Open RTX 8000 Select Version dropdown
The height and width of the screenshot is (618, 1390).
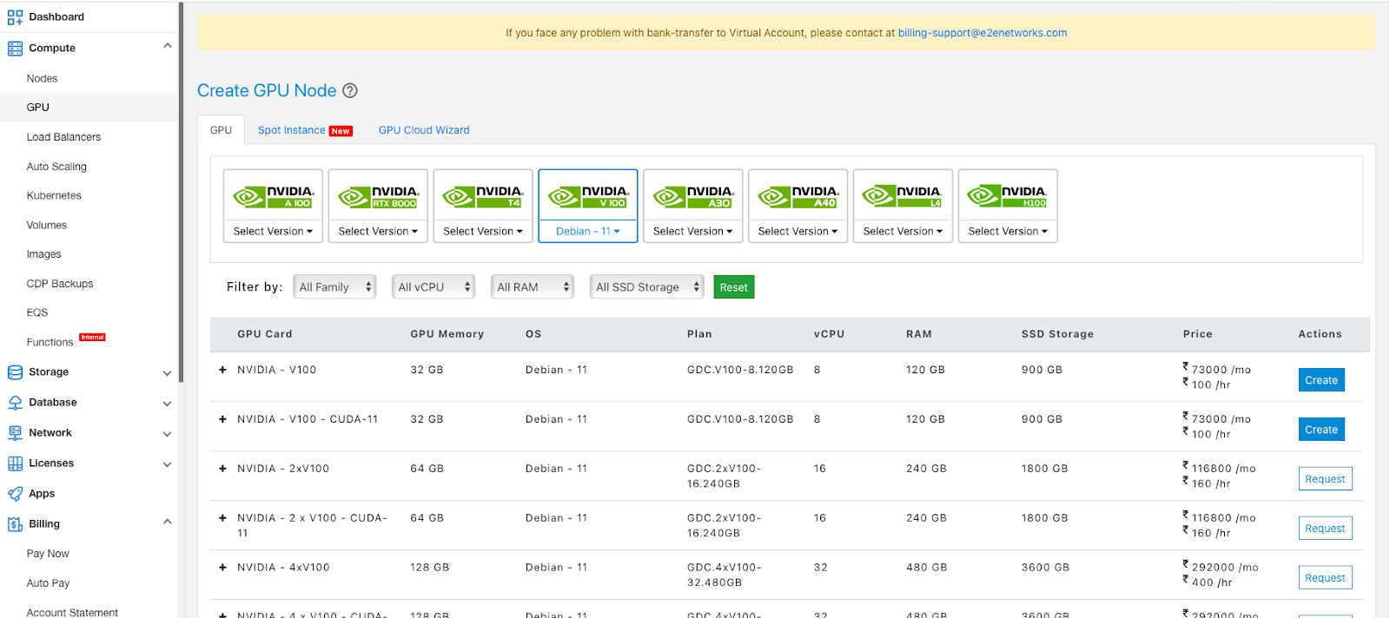[x=378, y=232]
